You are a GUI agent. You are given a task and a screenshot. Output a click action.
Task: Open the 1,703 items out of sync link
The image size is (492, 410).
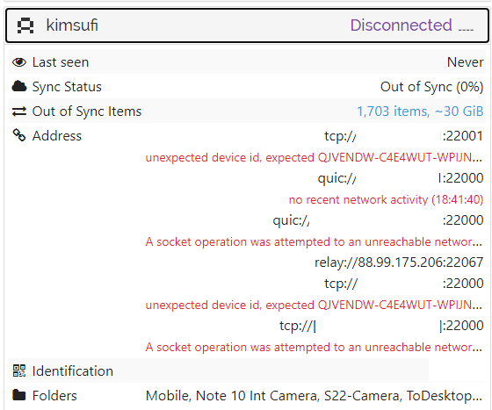click(x=420, y=111)
